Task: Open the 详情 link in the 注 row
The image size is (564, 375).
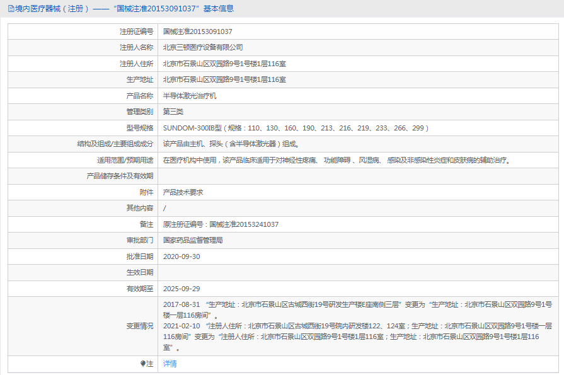Action: pyautogui.click(x=170, y=364)
